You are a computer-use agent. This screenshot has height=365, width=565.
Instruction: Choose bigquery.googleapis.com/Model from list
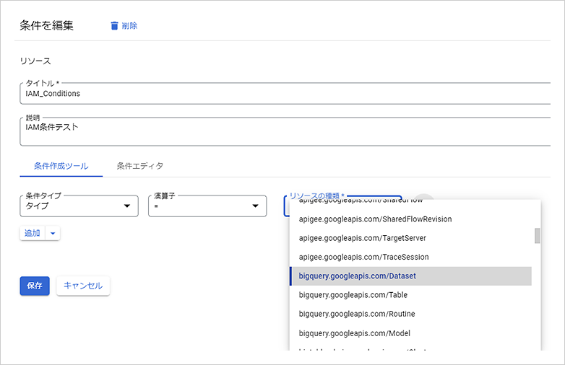tap(411, 333)
